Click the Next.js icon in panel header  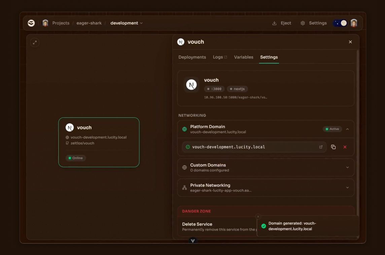click(x=181, y=42)
